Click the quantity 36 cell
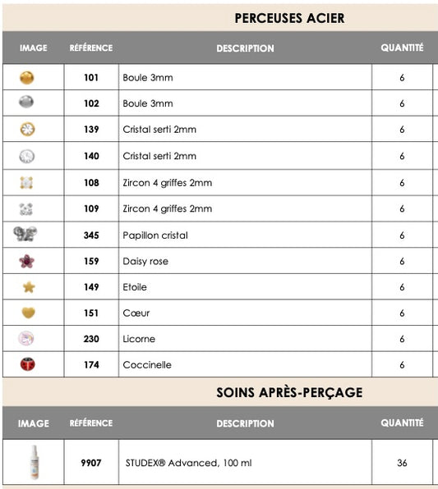The width and height of the screenshot is (438, 489). pos(402,462)
